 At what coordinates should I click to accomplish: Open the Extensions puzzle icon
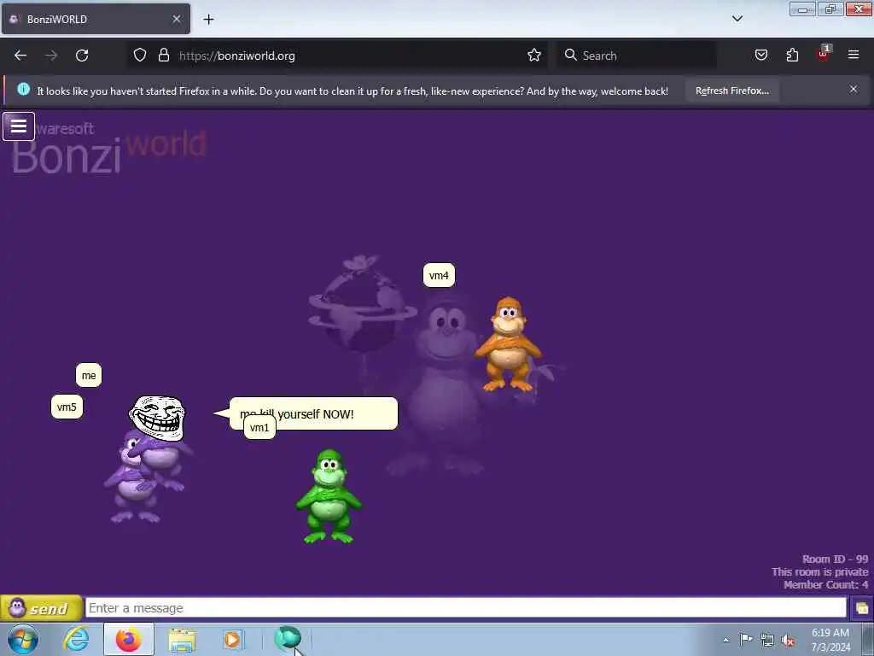point(792,56)
